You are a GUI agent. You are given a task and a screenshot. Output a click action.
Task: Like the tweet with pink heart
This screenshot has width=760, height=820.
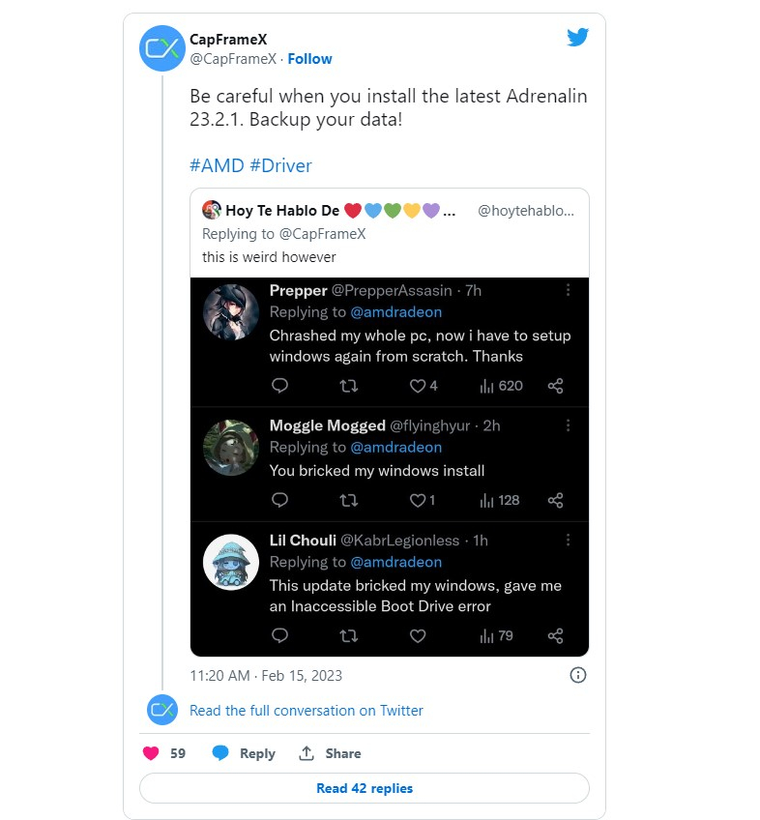pos(151,753)
